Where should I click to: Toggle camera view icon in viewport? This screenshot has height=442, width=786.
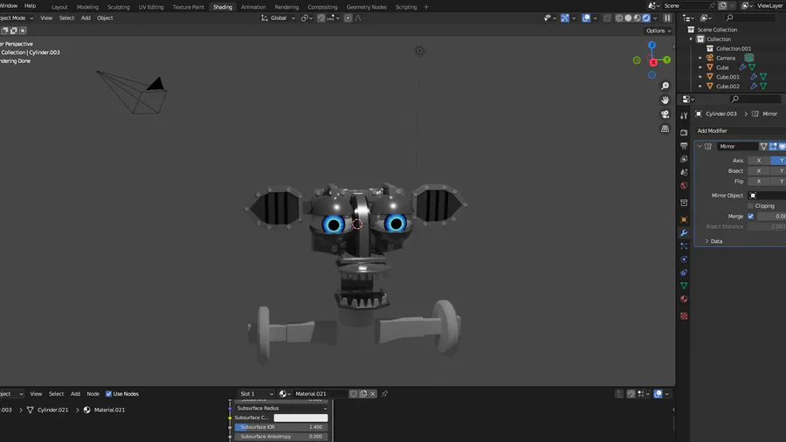pyautogui.click(x=665, y=114)
